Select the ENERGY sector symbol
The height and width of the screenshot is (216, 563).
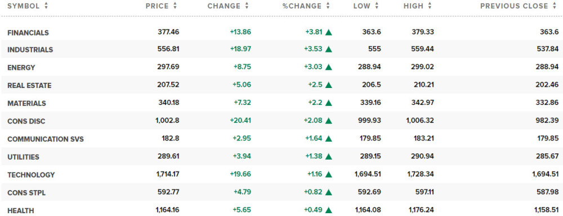(21, 68)
